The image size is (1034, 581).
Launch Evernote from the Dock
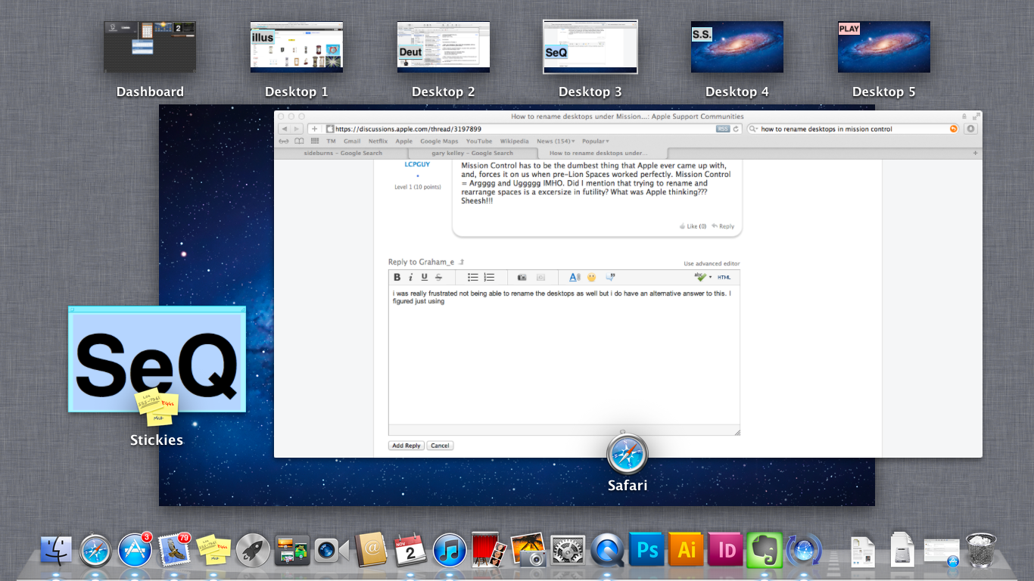[x=764, y=550]
